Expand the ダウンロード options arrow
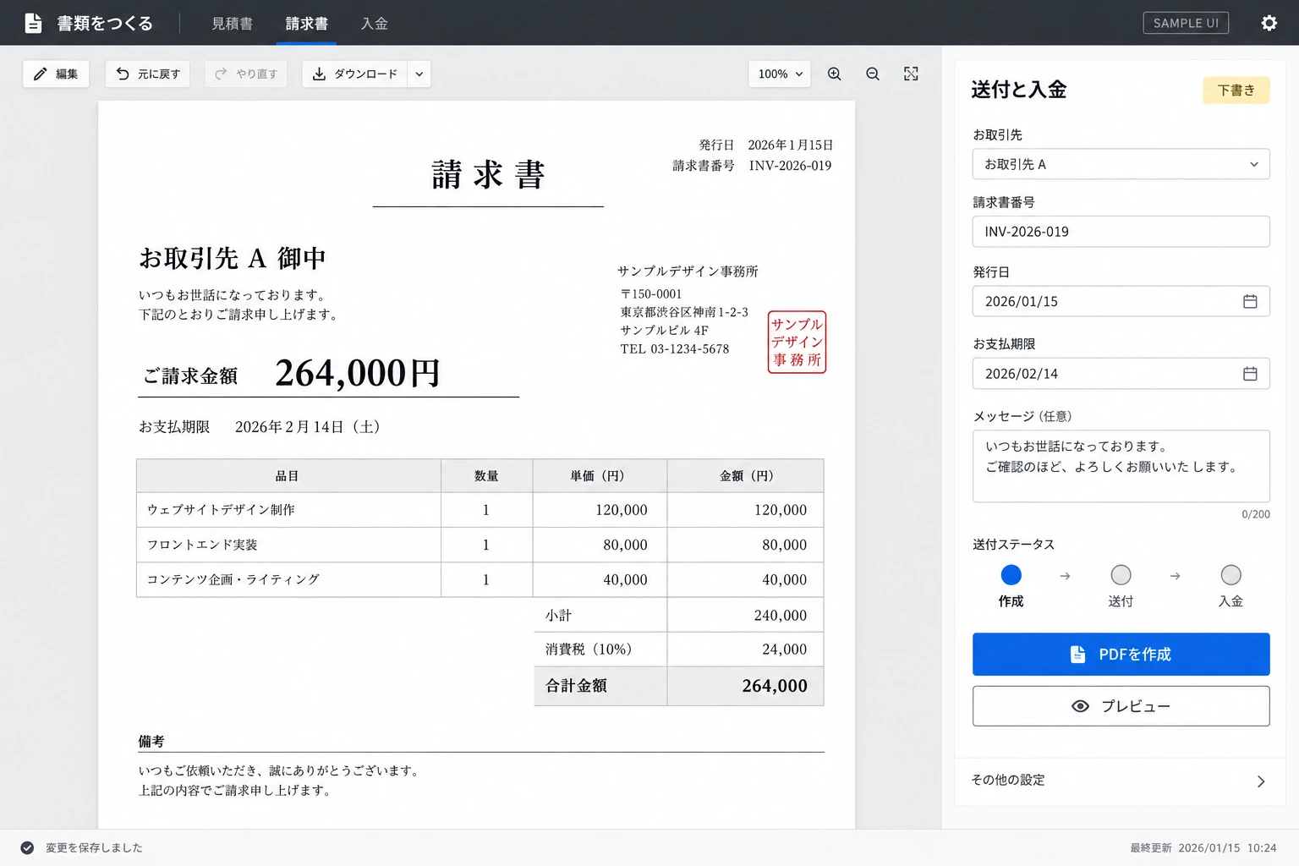This screenshot has height=866, width=1299. point(419,74)
